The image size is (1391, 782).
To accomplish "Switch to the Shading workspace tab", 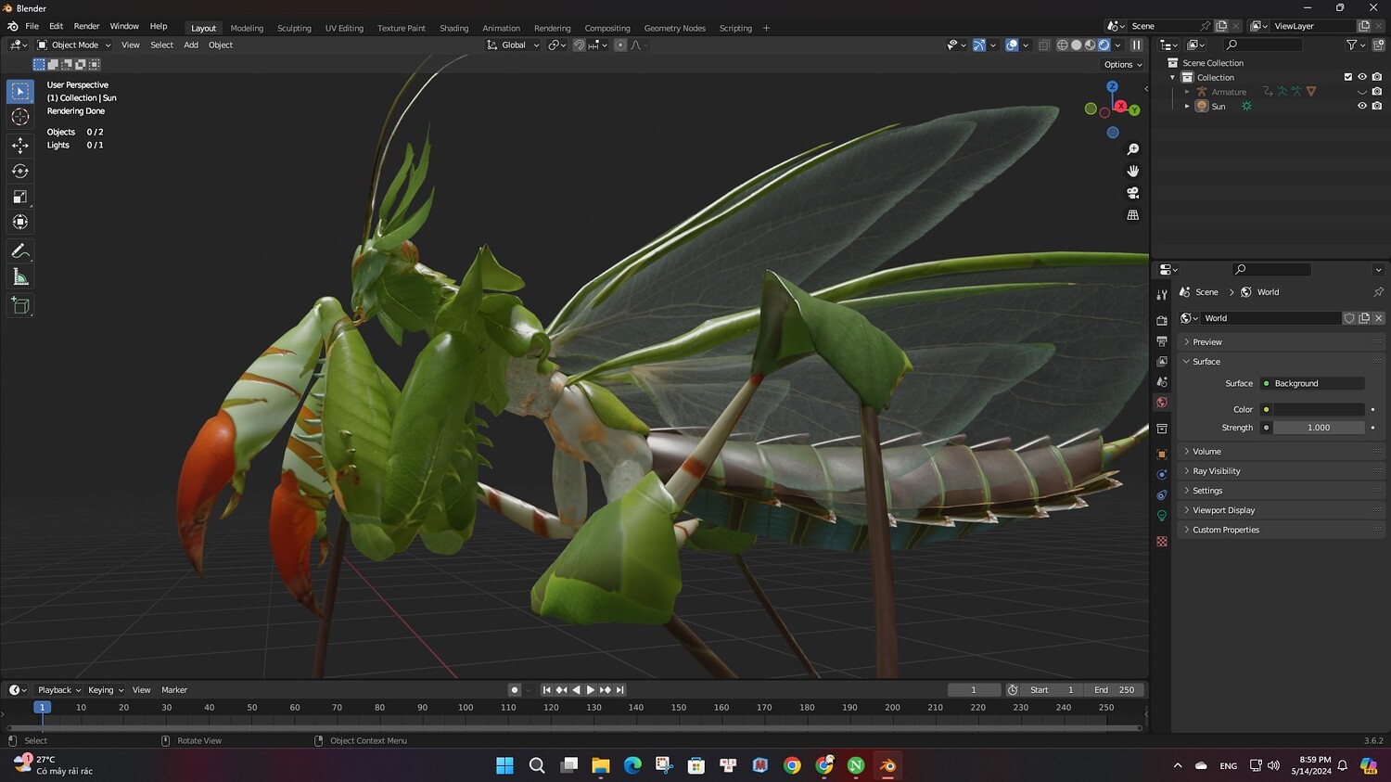I will (x=453, y=28).
